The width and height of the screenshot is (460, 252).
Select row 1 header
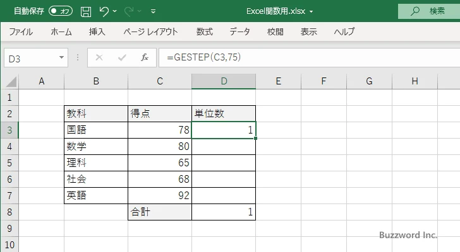(9, 98)
